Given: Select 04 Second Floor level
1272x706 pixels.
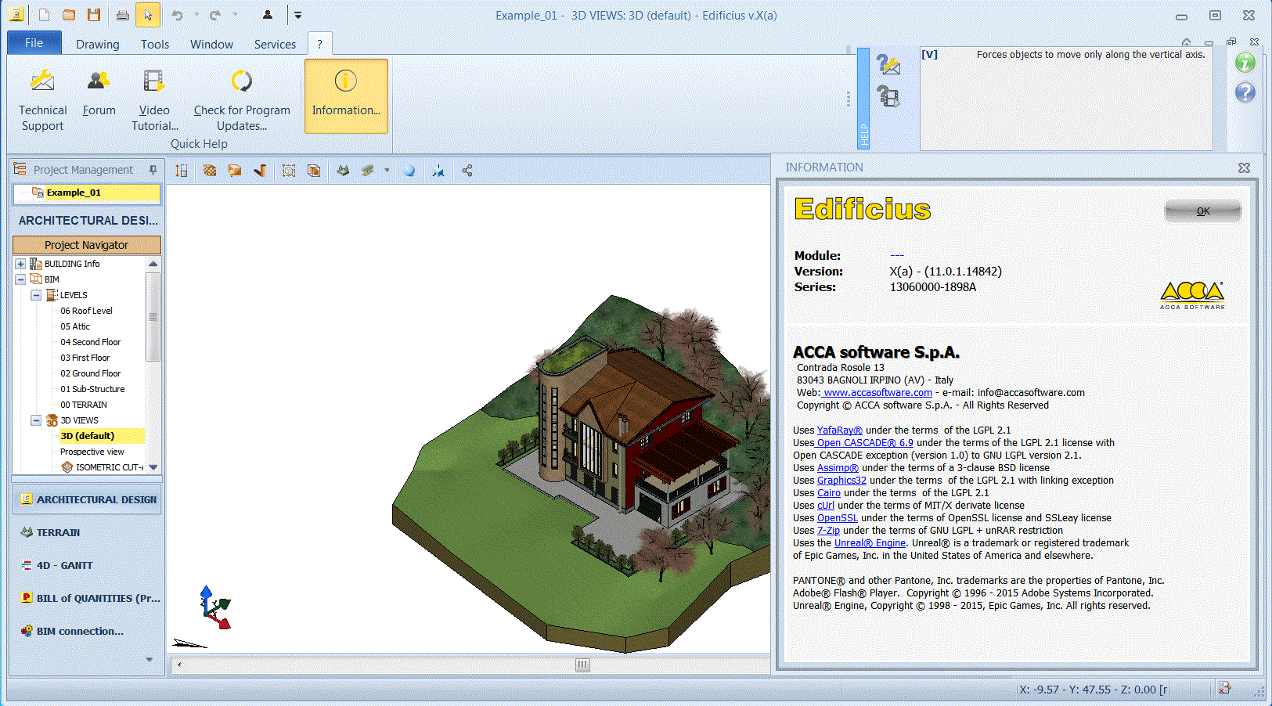Looking at the screenshot, I should [x=91, y=341].
